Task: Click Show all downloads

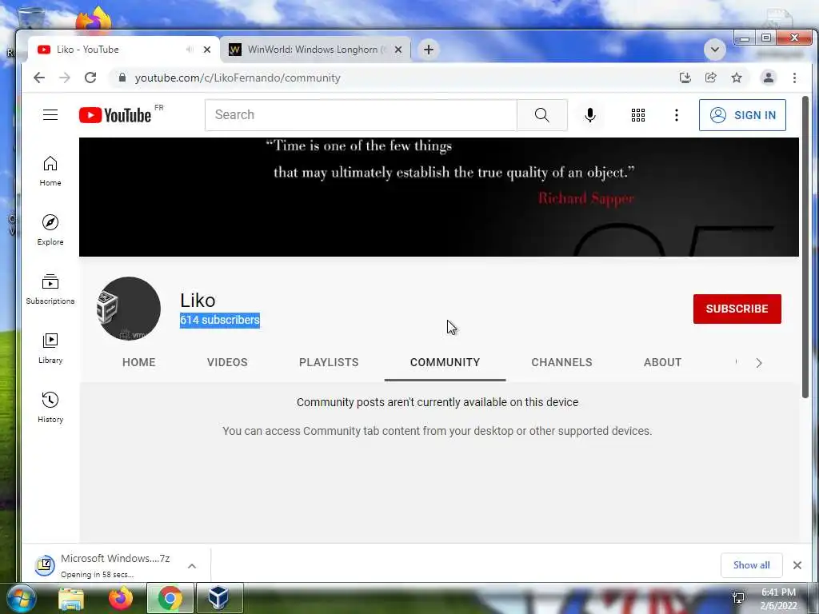Action: (751, 565)
